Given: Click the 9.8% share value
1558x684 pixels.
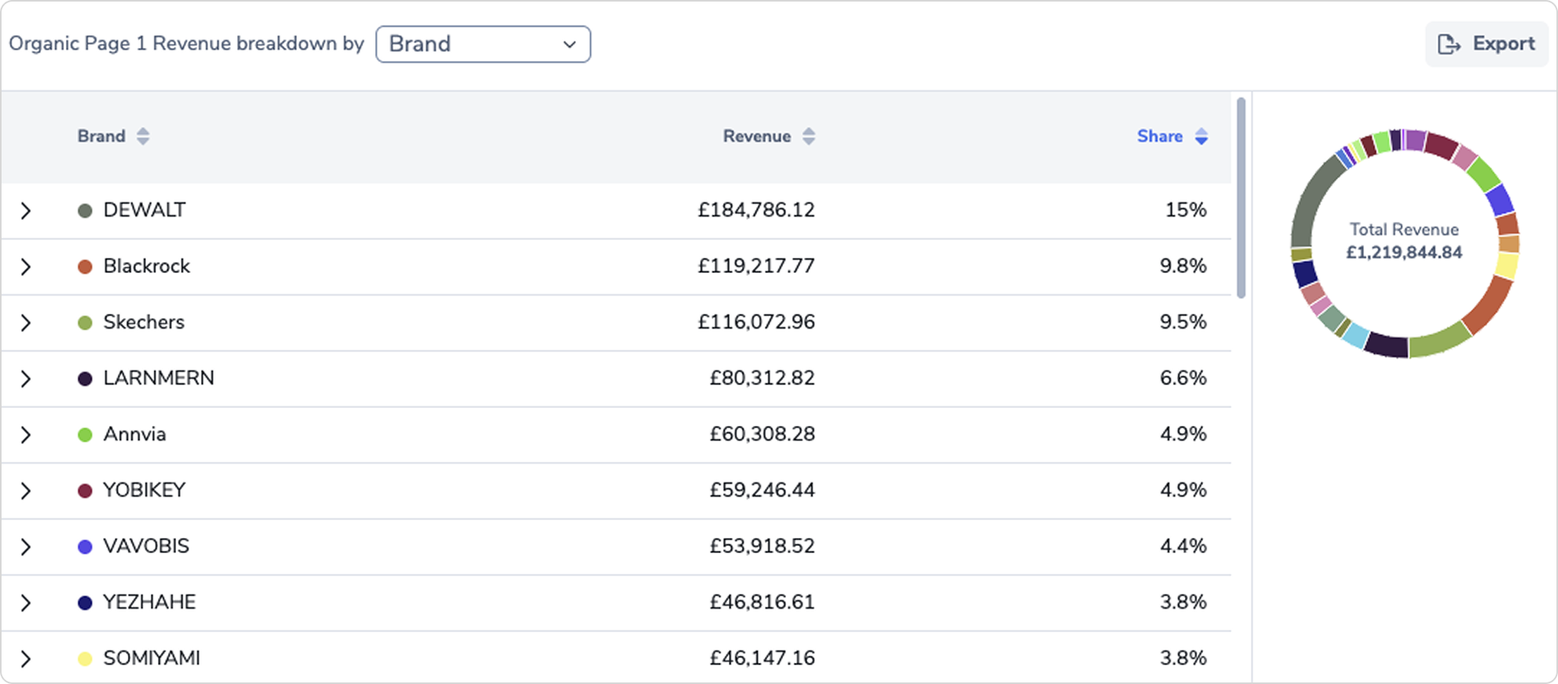Looking at the screenshot, I should coord(1183,266).
